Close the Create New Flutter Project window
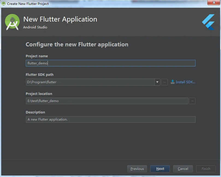The image size is (221, 177). pyautogui.click(x=212, y=3)
